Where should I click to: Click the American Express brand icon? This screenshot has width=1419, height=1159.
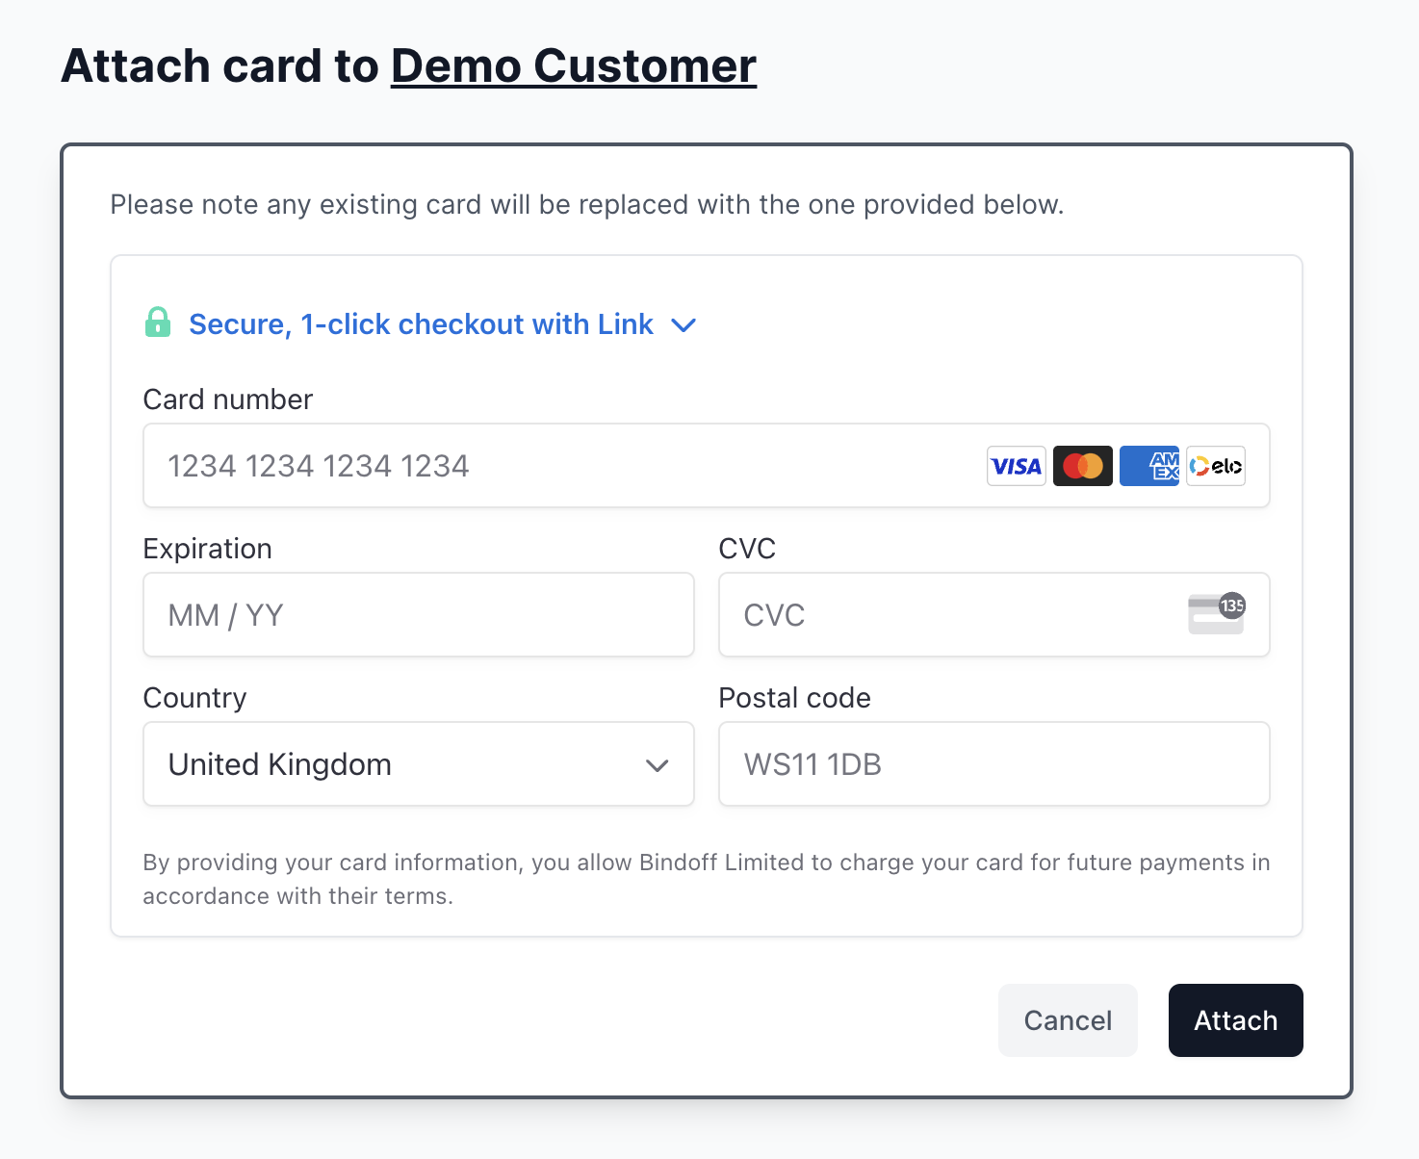click(1148, 466)
